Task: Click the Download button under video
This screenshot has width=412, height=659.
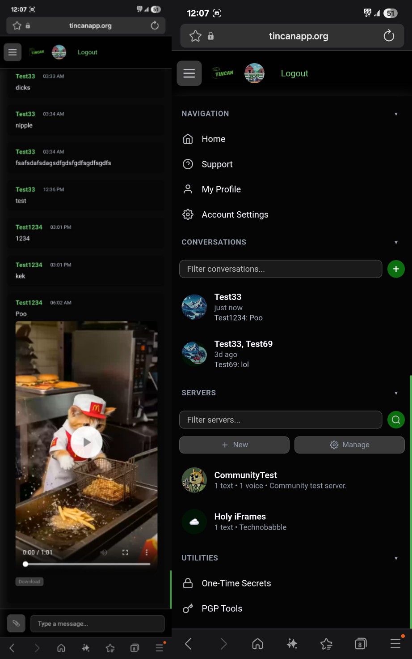Action: [x=29, y=582]
